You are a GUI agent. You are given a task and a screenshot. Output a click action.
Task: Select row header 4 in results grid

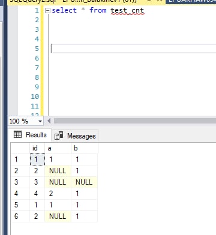(20, 194)
